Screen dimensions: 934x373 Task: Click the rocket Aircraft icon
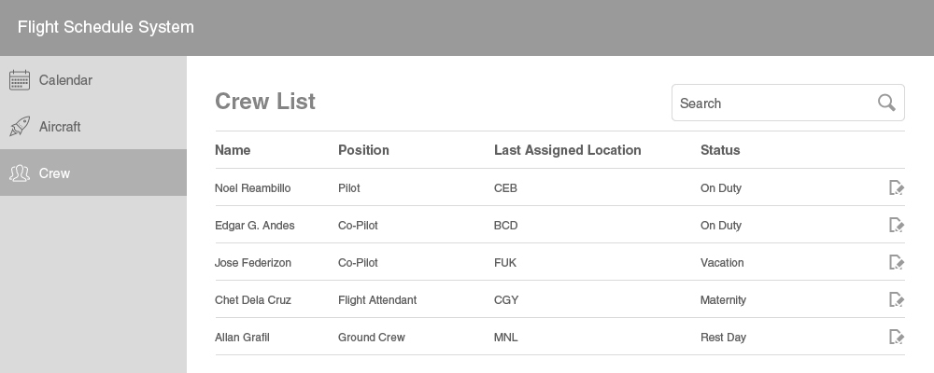[20, 126]
